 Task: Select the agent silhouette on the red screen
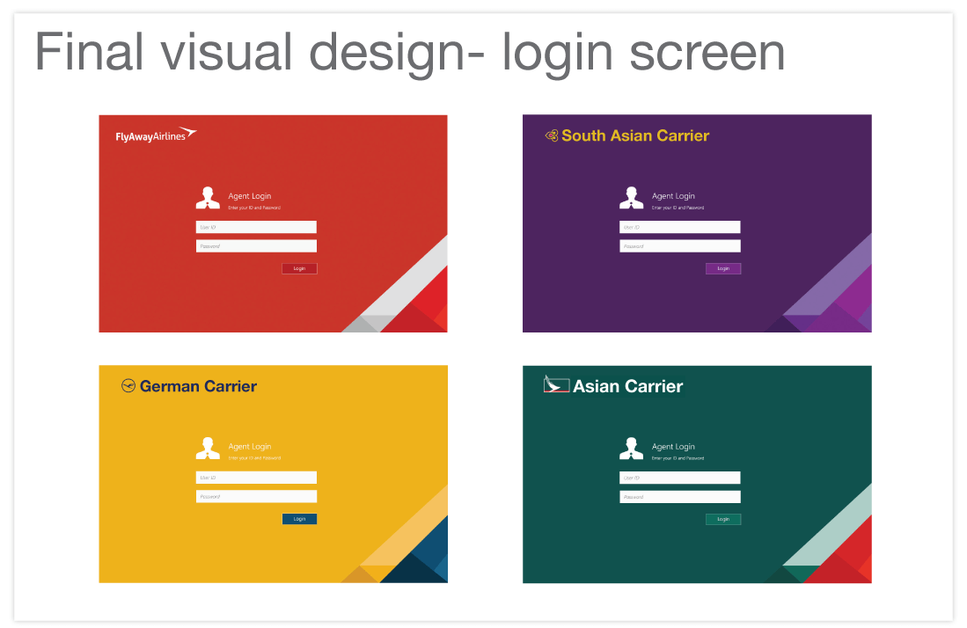click(x=208, y=195)
